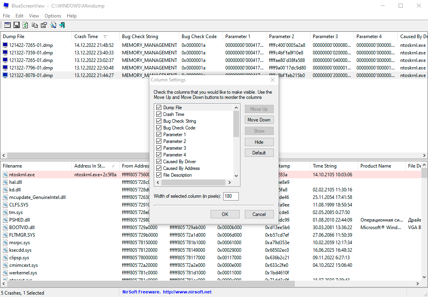This screenshot has width=428, height=297.
Task: Toggle the Bug Check String checkbox
Action: (159, 121)
